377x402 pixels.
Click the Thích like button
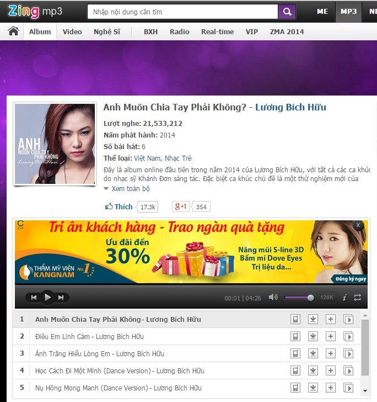[x=120, y=207]
